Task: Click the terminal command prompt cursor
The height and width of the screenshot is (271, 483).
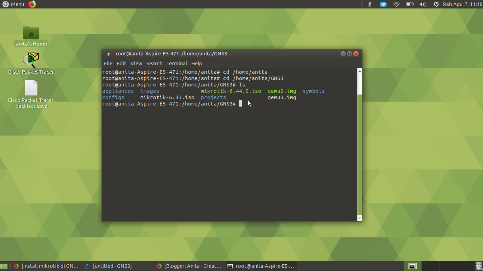Action: pyautogui.click(x=240, y=104)
